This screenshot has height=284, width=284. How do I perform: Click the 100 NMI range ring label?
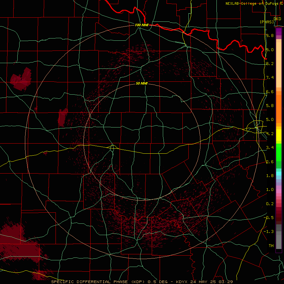pos(142,25)
